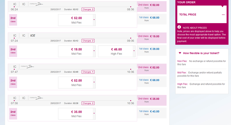Select the €19.00 Mid Flex fare
Viewport: 231px width, 125px height.
76,51
